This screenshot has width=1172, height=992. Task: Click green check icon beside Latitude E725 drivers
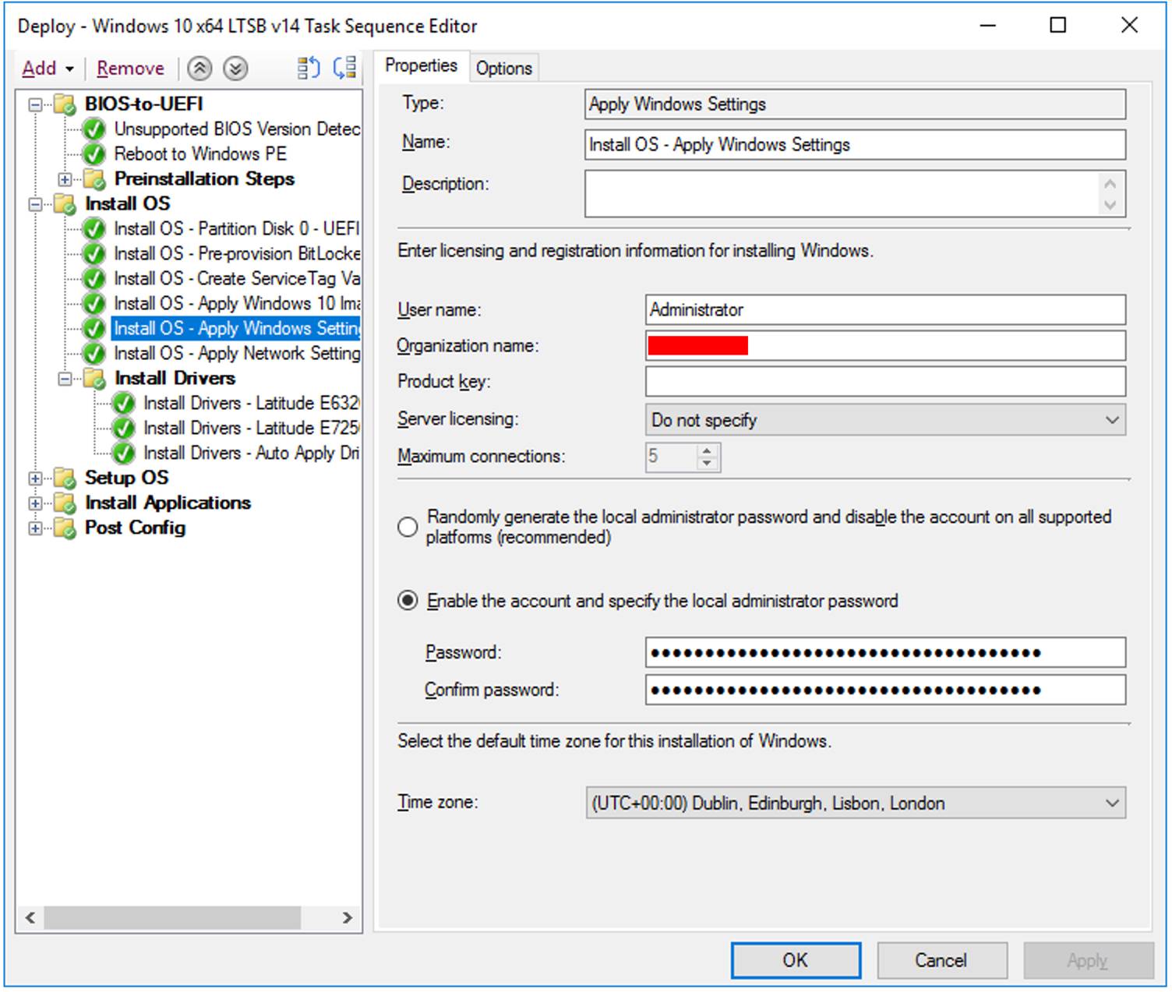(124, 428)
